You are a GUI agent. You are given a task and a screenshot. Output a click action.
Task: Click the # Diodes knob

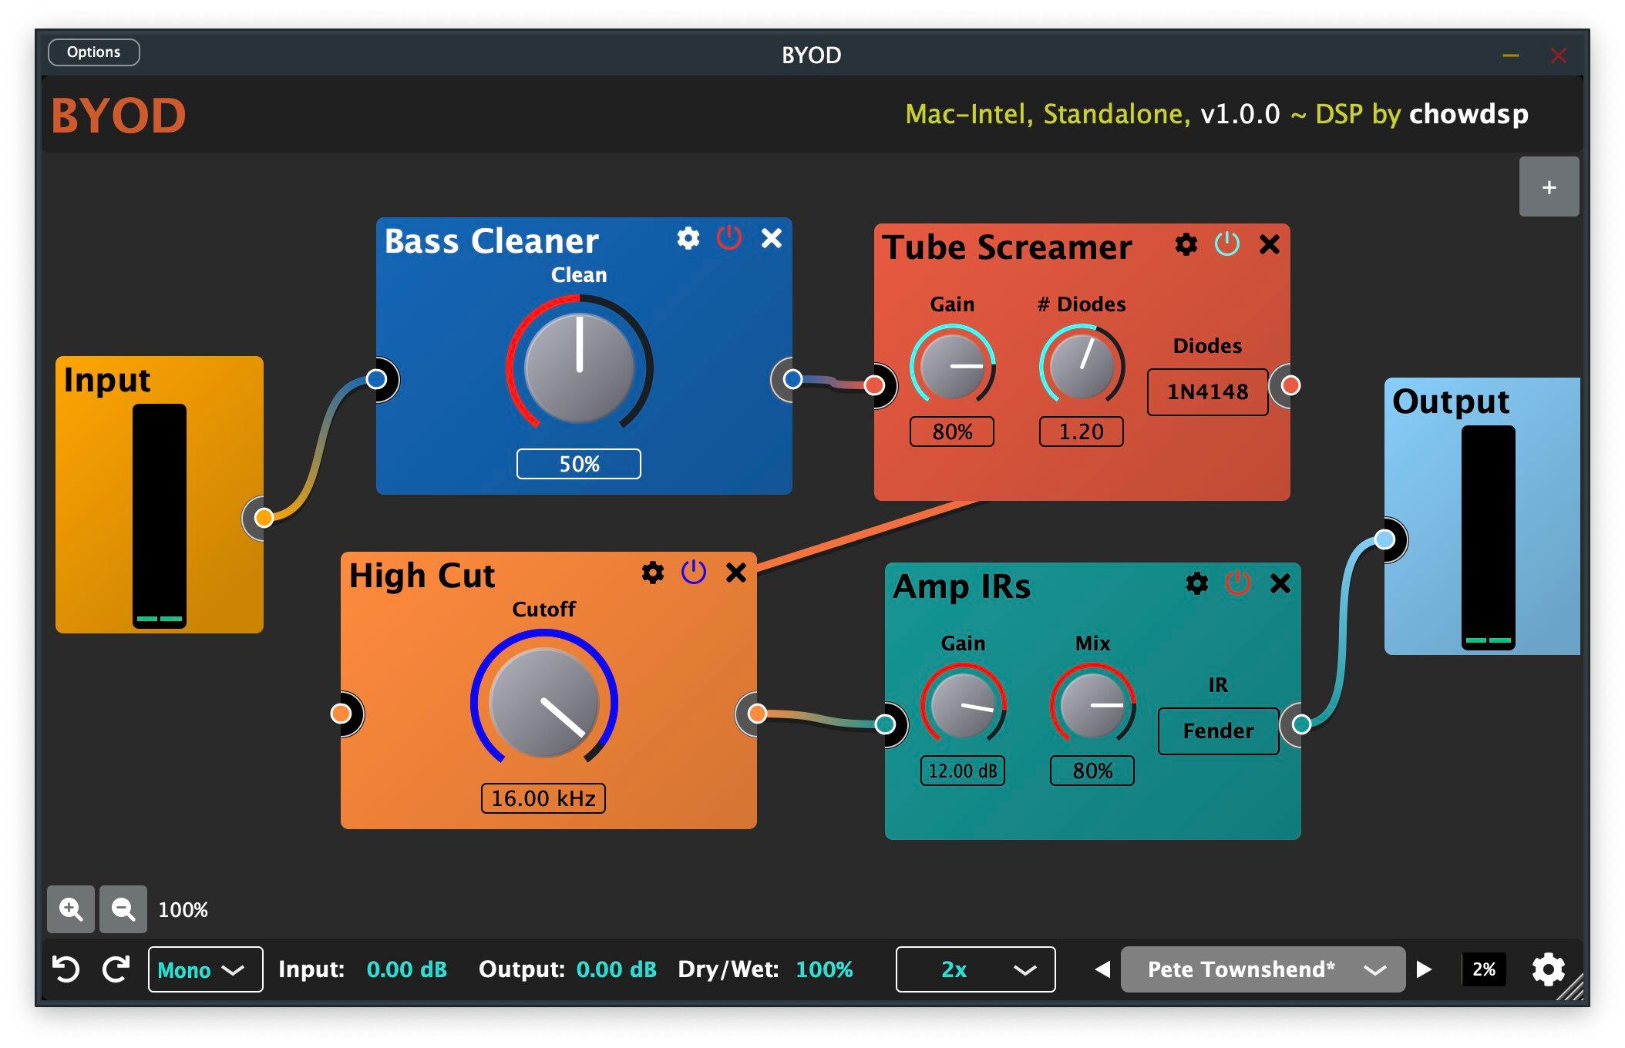pyautogui.click(x=1082, y=365)
